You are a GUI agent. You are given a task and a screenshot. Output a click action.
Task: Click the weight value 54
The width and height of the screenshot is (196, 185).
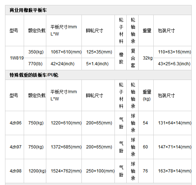[145, 123]
